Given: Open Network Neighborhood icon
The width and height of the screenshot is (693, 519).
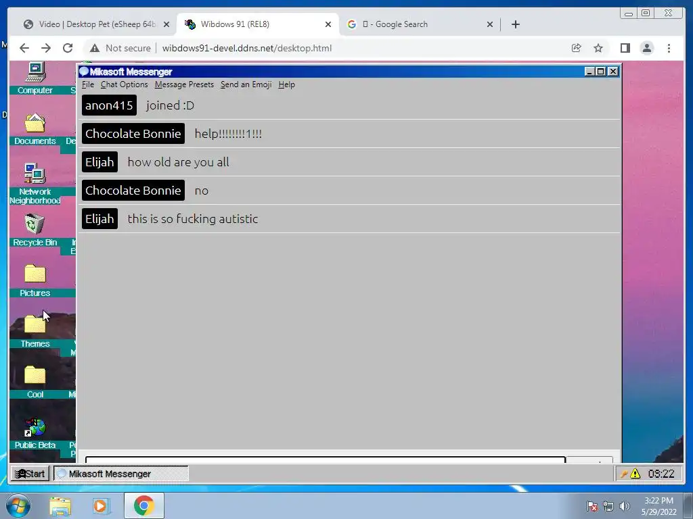Looking at the screenshot, I should pyautogui.click(x=35, y=183).
